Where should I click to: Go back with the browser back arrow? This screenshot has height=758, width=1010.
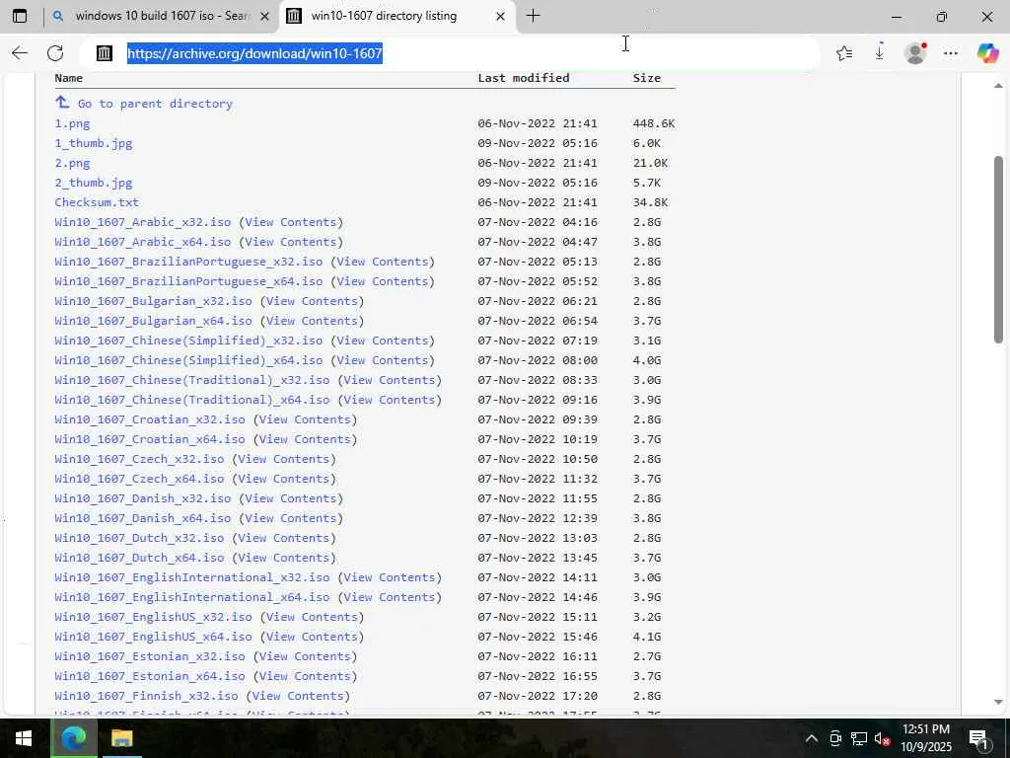point(20,53)
